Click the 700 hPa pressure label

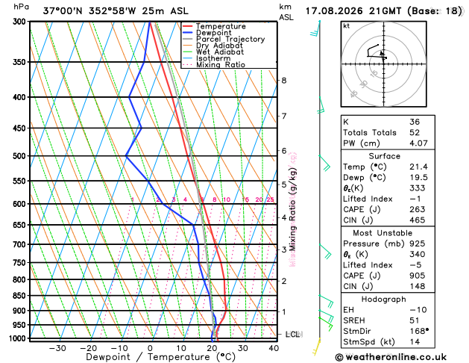tap(19, 244)
